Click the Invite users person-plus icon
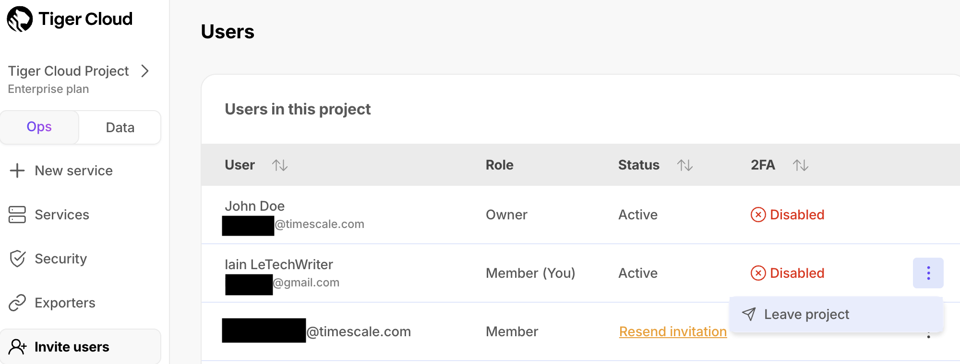The width and height of the screenshot is (960, 364). click(18, 347)
